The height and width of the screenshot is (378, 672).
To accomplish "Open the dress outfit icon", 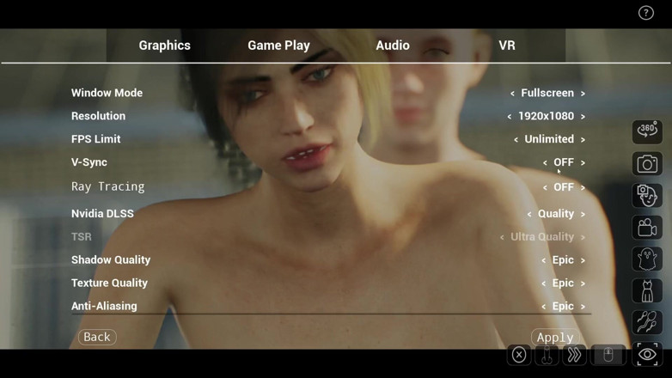I will (647, 290).
